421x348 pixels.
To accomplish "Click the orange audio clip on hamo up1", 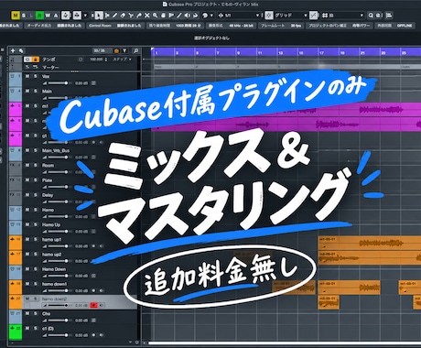I will click(369, 243).
